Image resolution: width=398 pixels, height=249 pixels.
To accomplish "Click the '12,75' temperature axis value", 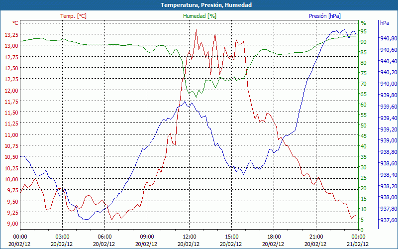I will pyautogui.click(x=11, y=57).
